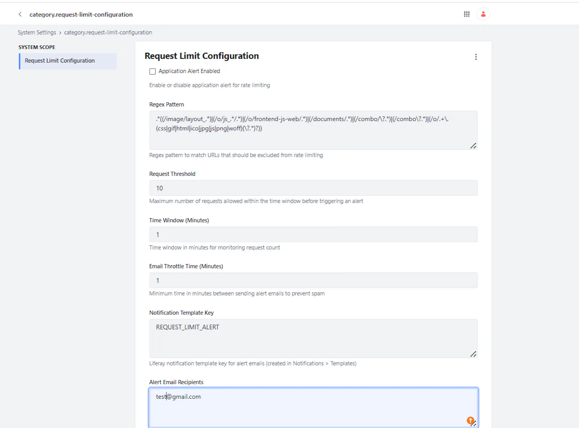Click the Request Threshold field label
Viewport: 579px width, 428px height.
[172, 174]
